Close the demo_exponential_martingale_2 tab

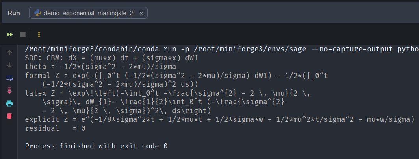coord(141,13)
